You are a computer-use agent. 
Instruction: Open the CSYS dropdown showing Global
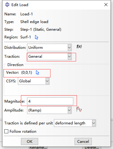(x=34, y=81)
